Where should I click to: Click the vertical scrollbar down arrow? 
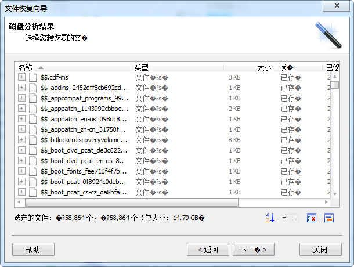pyautogui.click(x=335, y=193)
